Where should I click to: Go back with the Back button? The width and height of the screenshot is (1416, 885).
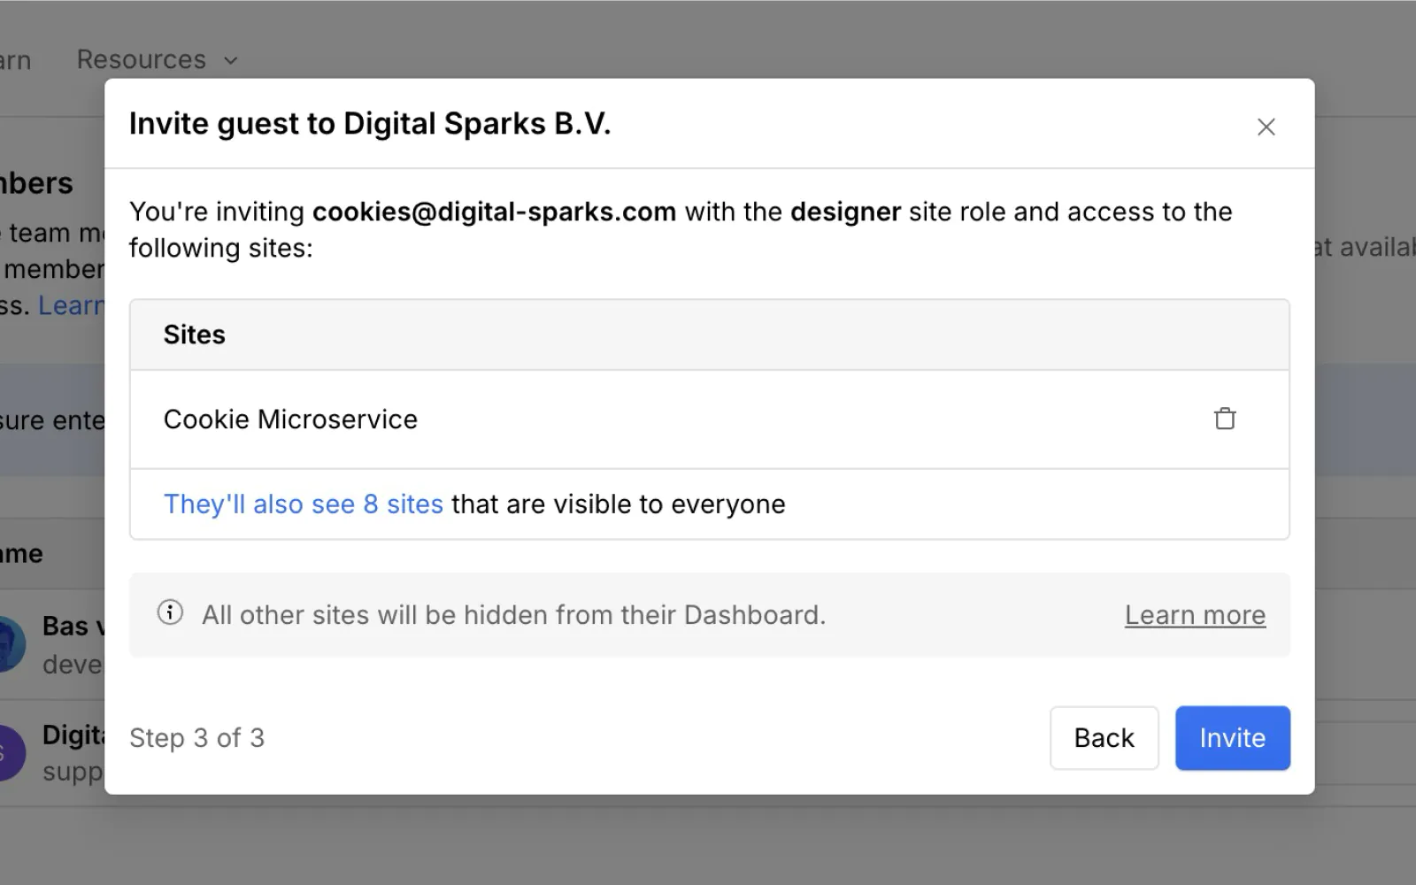(x=1103, y=737)
